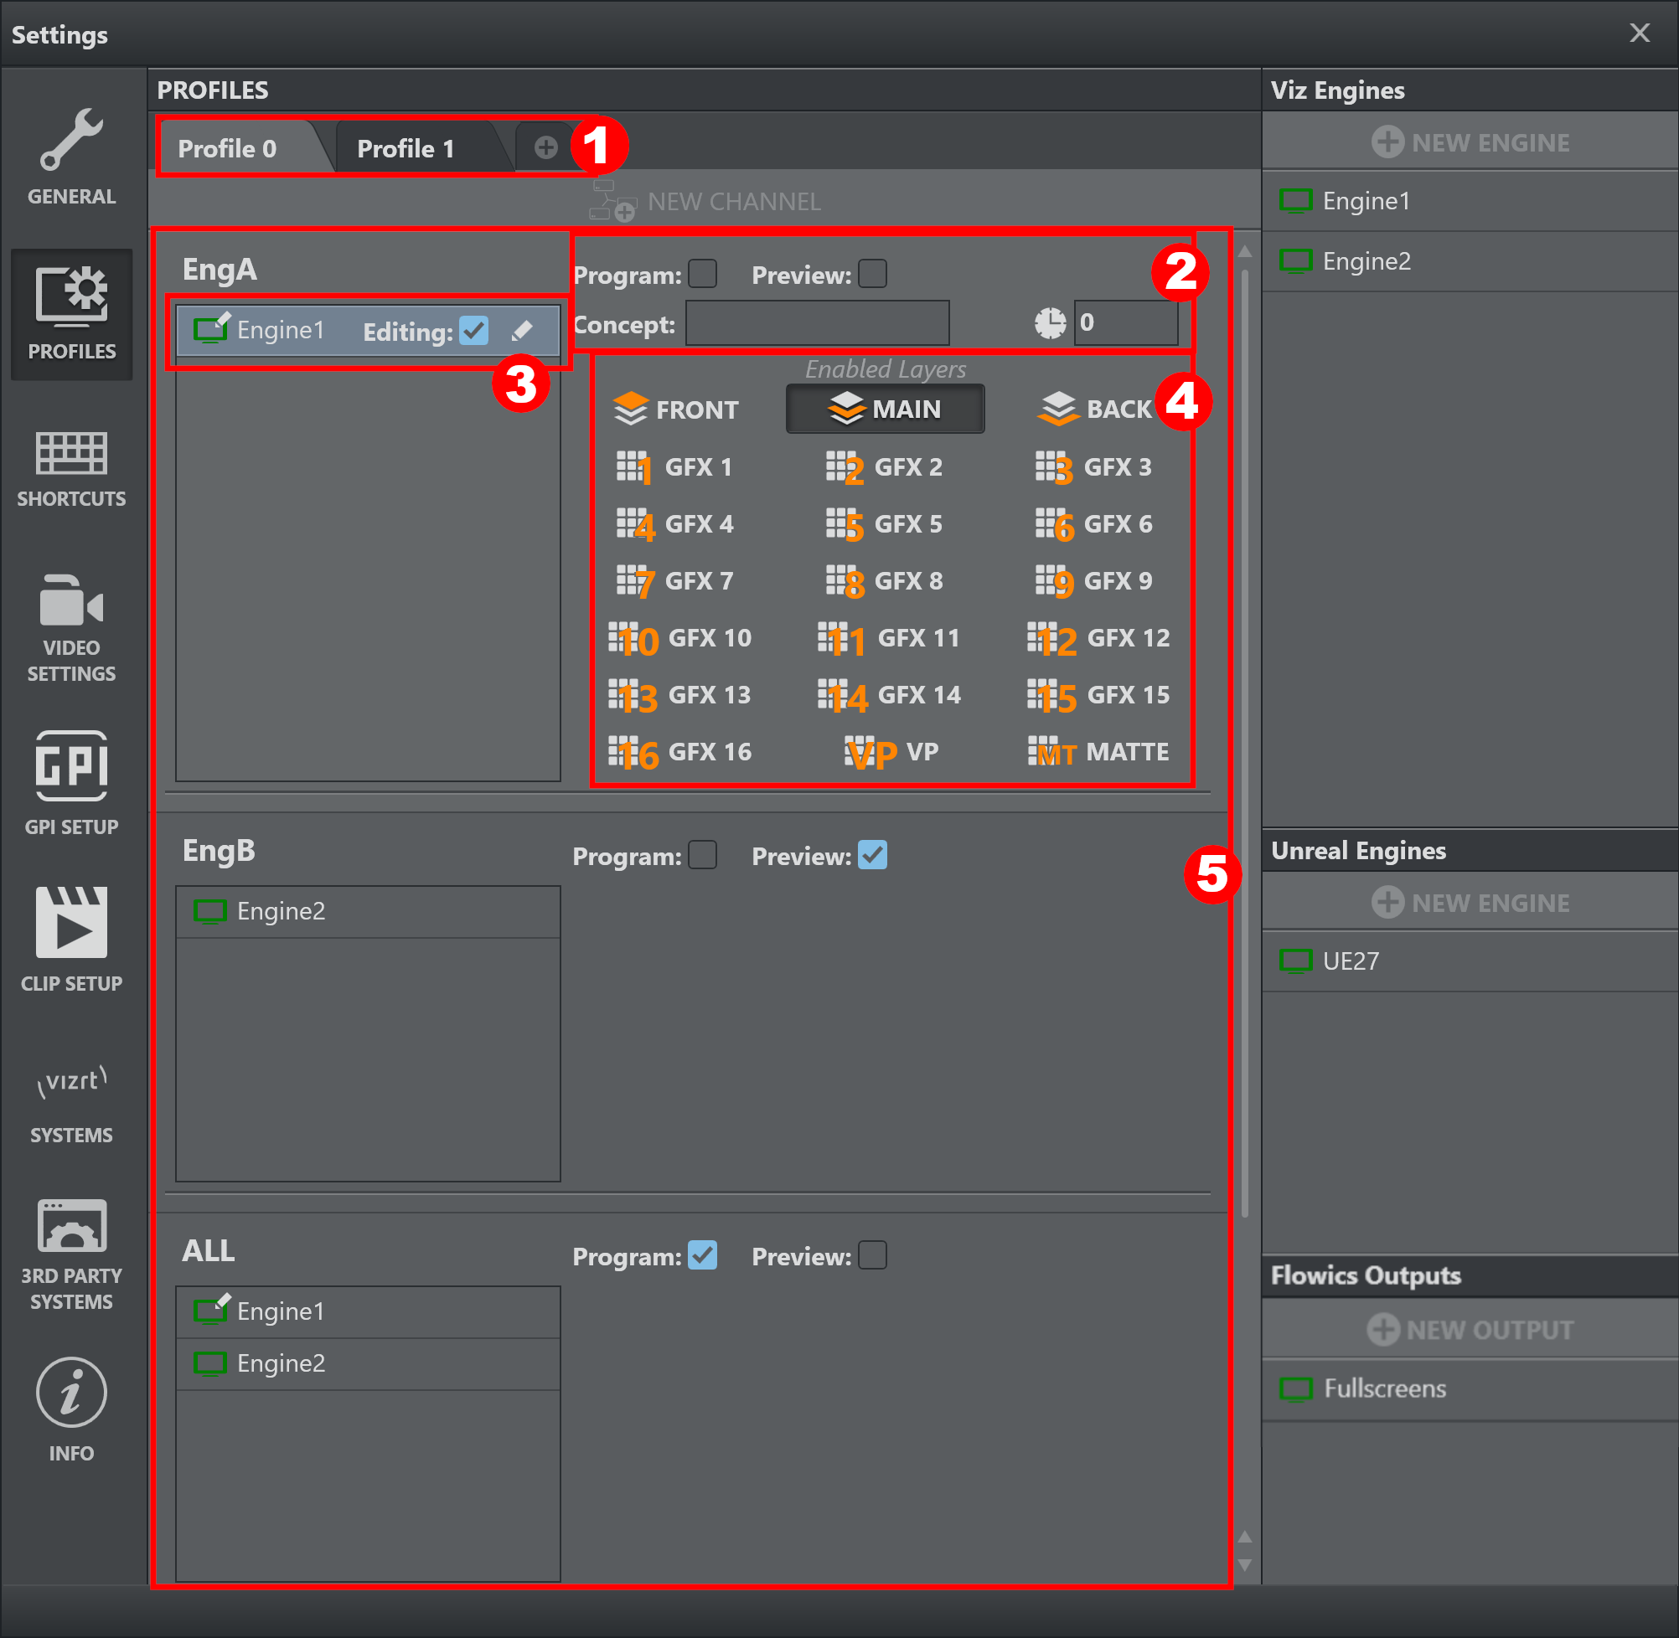Select the Profile 0 tab
This screenshot has height=1638, width=1679.
tap(227, 149)
